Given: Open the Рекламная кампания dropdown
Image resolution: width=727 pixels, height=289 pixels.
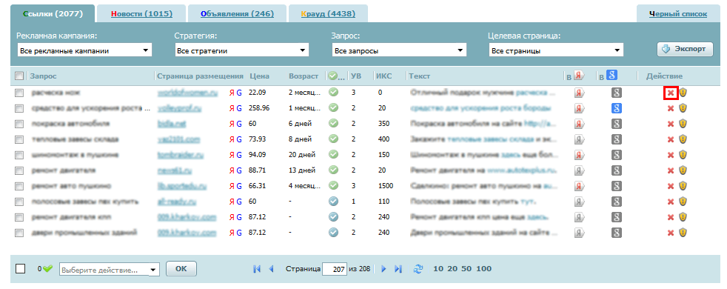Looking at the screenshot, I should [84, 50].
